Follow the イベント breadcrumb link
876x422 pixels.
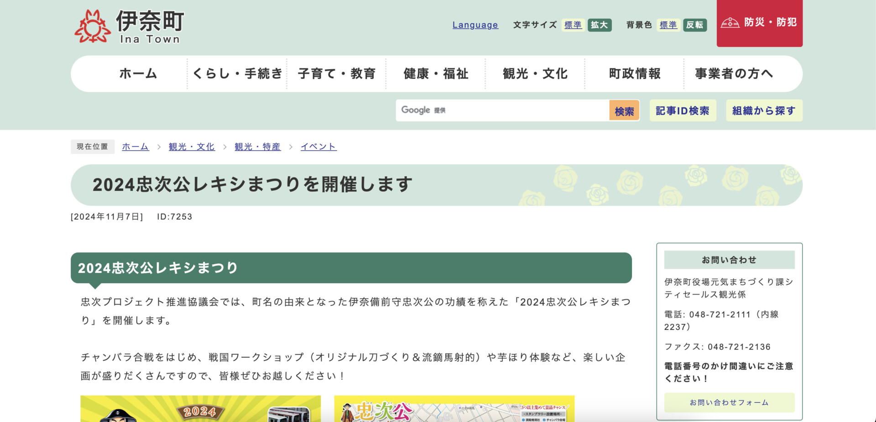(318, 147)
